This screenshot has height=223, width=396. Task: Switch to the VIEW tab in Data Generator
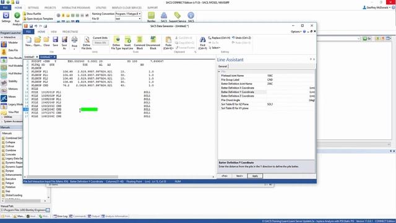(x=54, y=32)
